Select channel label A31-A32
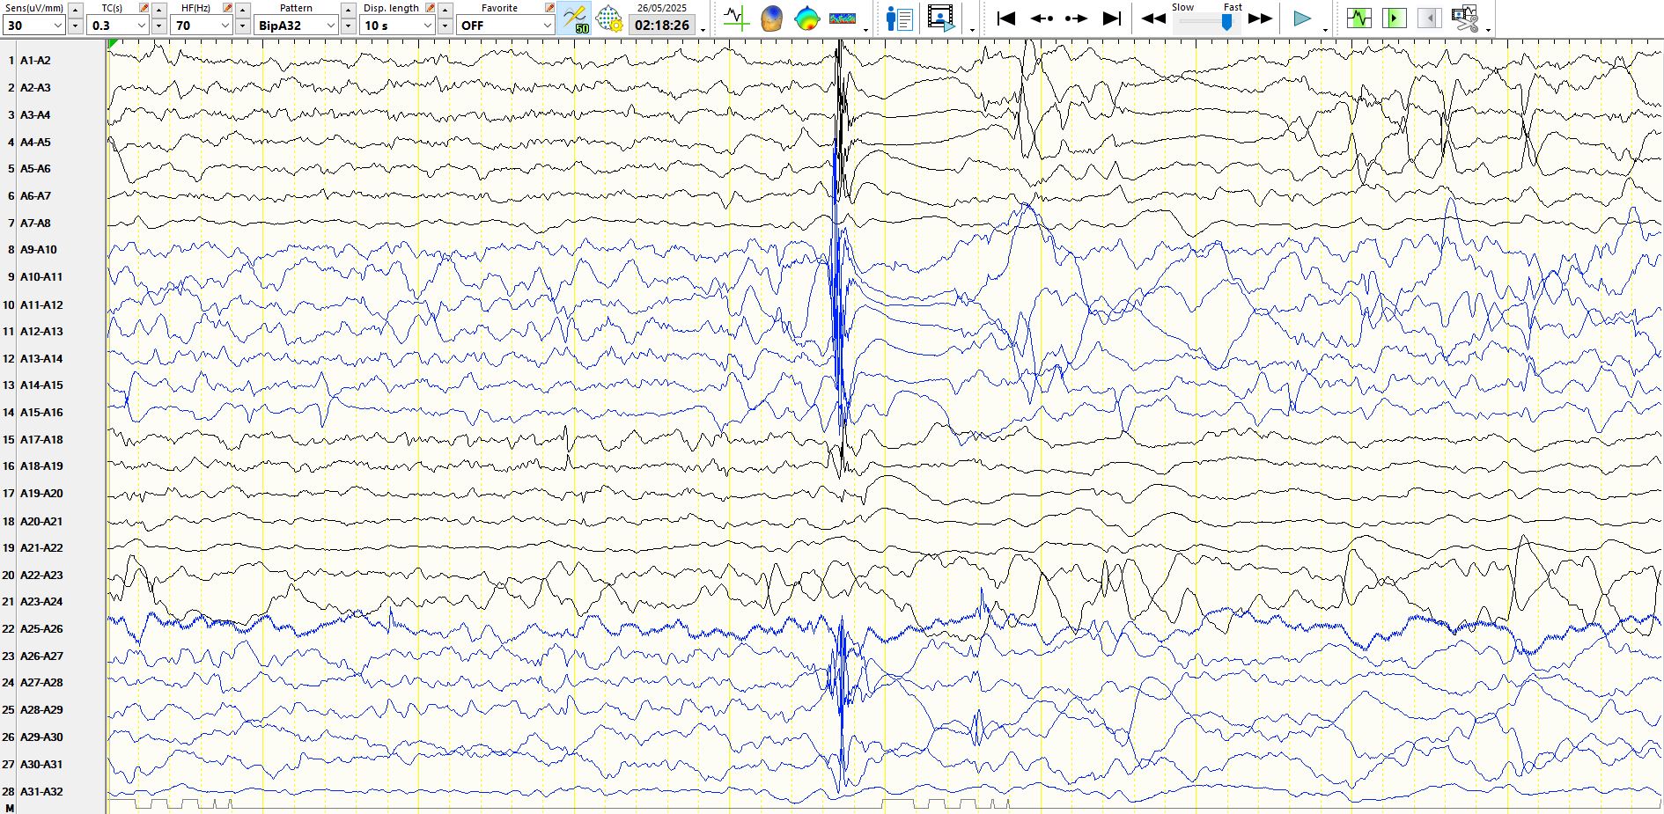Screen dimensions: 1664x814 (41, 791)
